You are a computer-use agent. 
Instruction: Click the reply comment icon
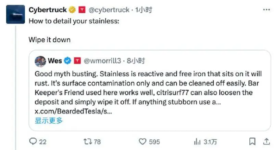tap(34, 141)
